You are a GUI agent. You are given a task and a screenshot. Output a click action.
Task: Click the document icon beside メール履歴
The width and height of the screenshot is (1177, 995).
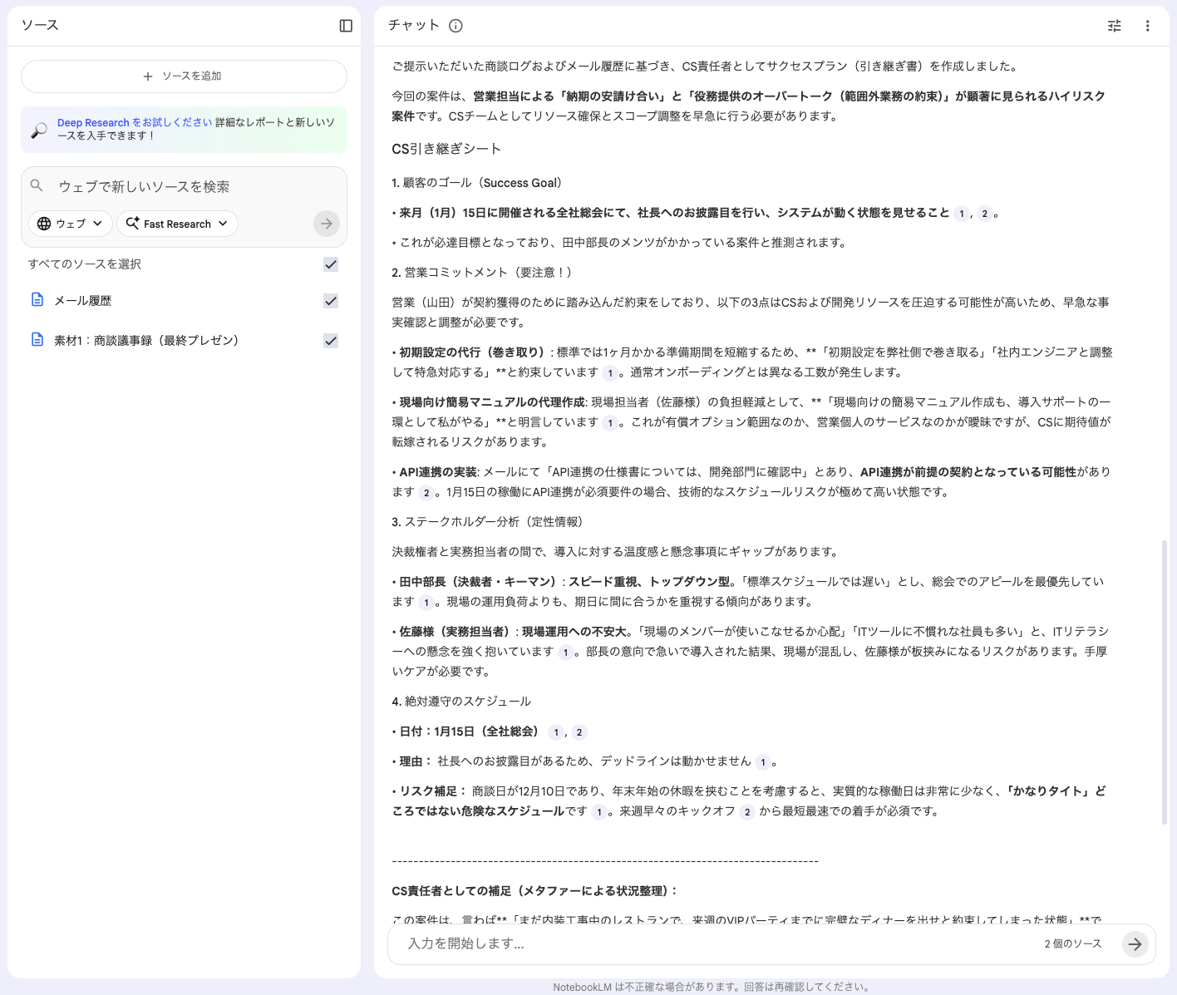(x=37, y=300)
